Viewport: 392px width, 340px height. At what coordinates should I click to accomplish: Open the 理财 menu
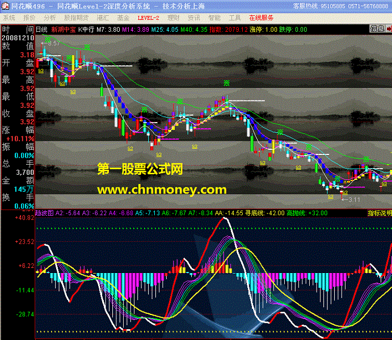[x=174, y=18]
